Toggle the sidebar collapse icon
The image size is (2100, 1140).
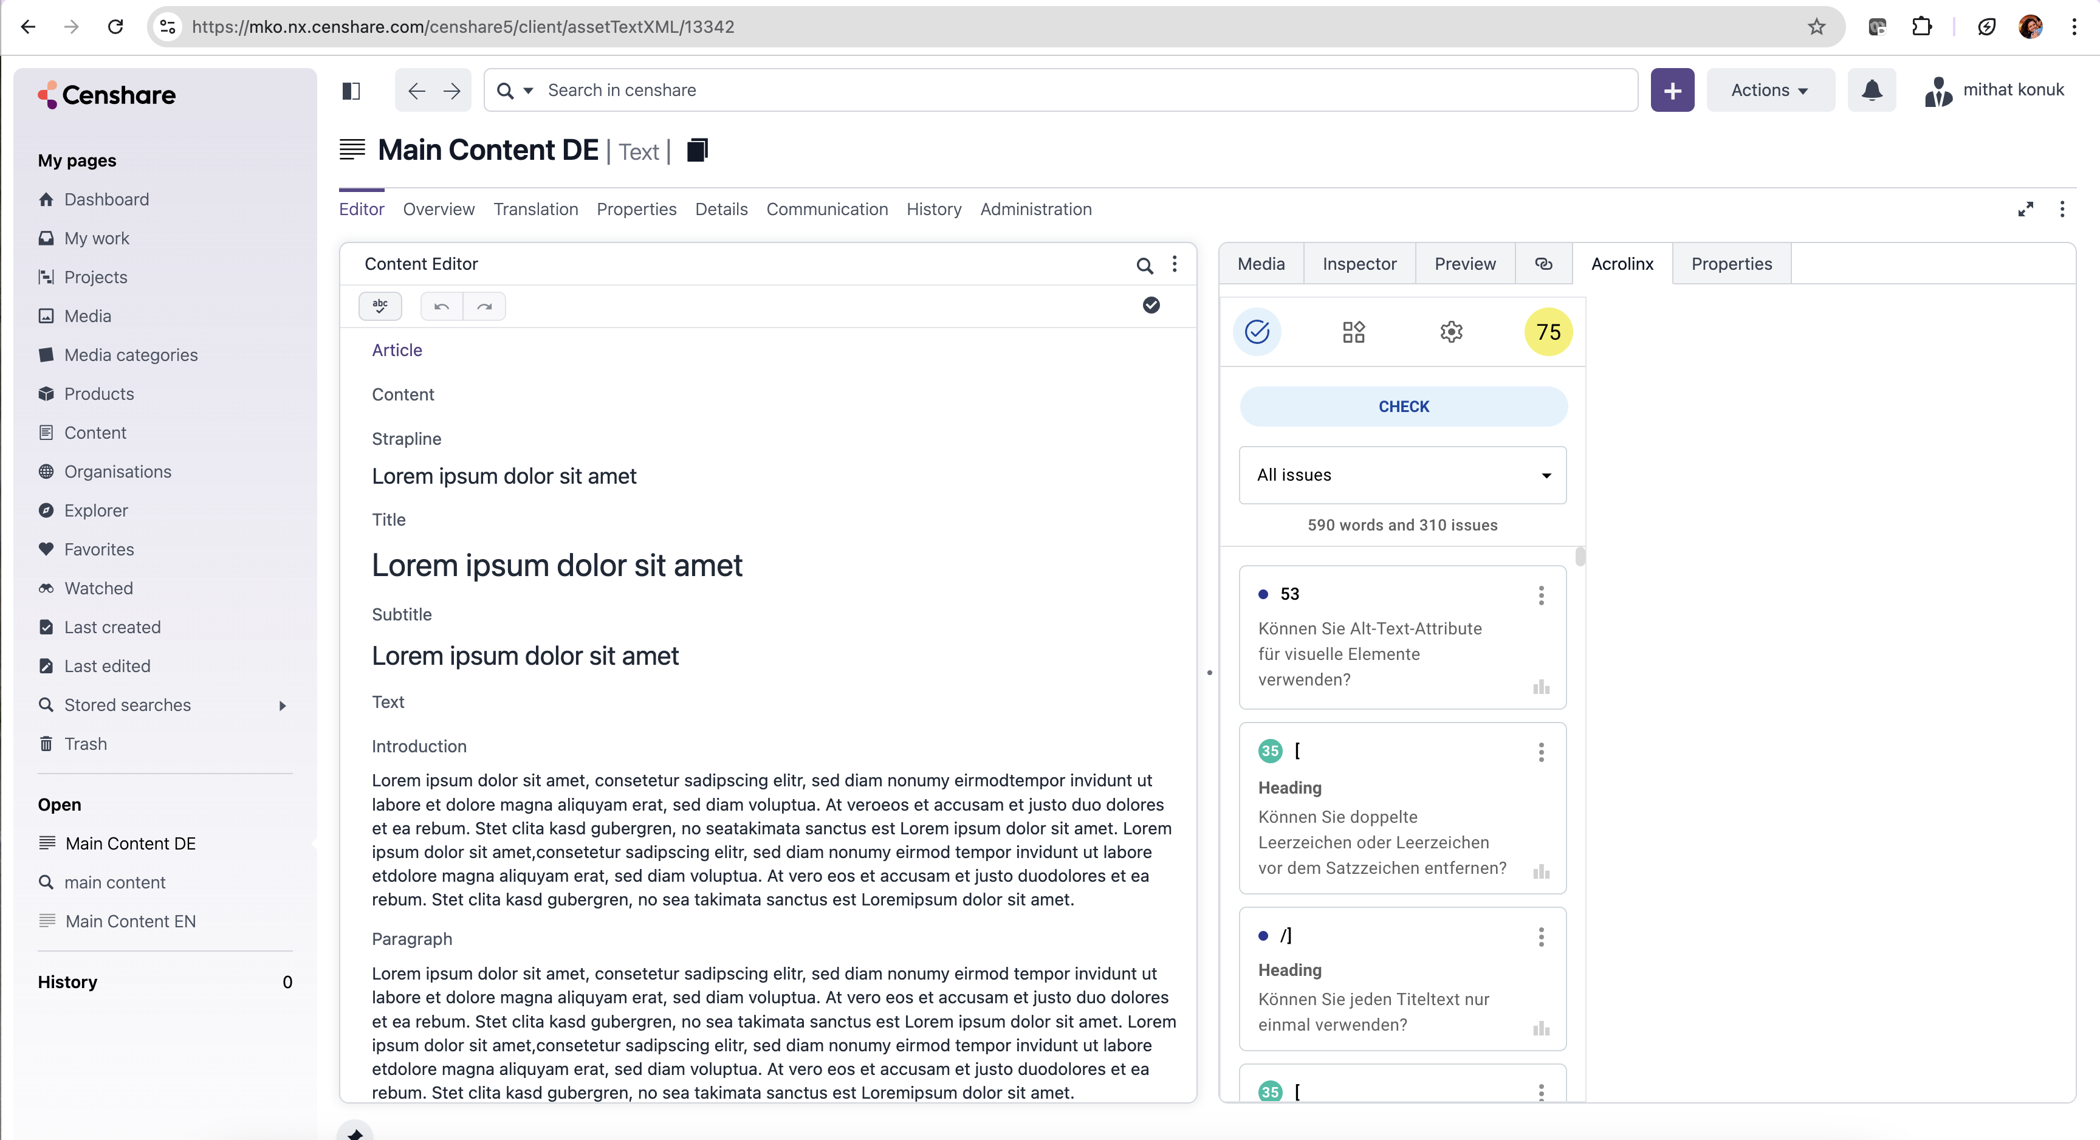[351, 90]
